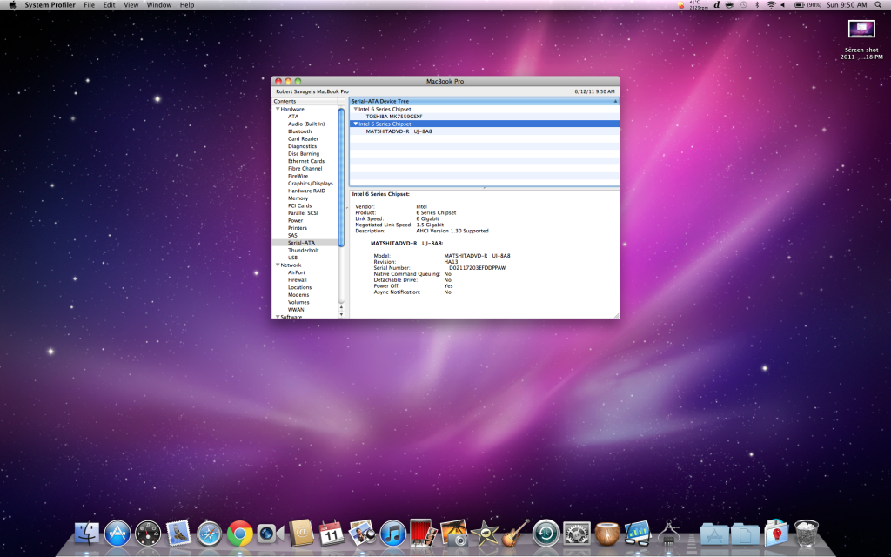Select the TOSHIBA MK7559GSXF drive row
The height and width of the screenshot is (557, 891).
point(393,116)
